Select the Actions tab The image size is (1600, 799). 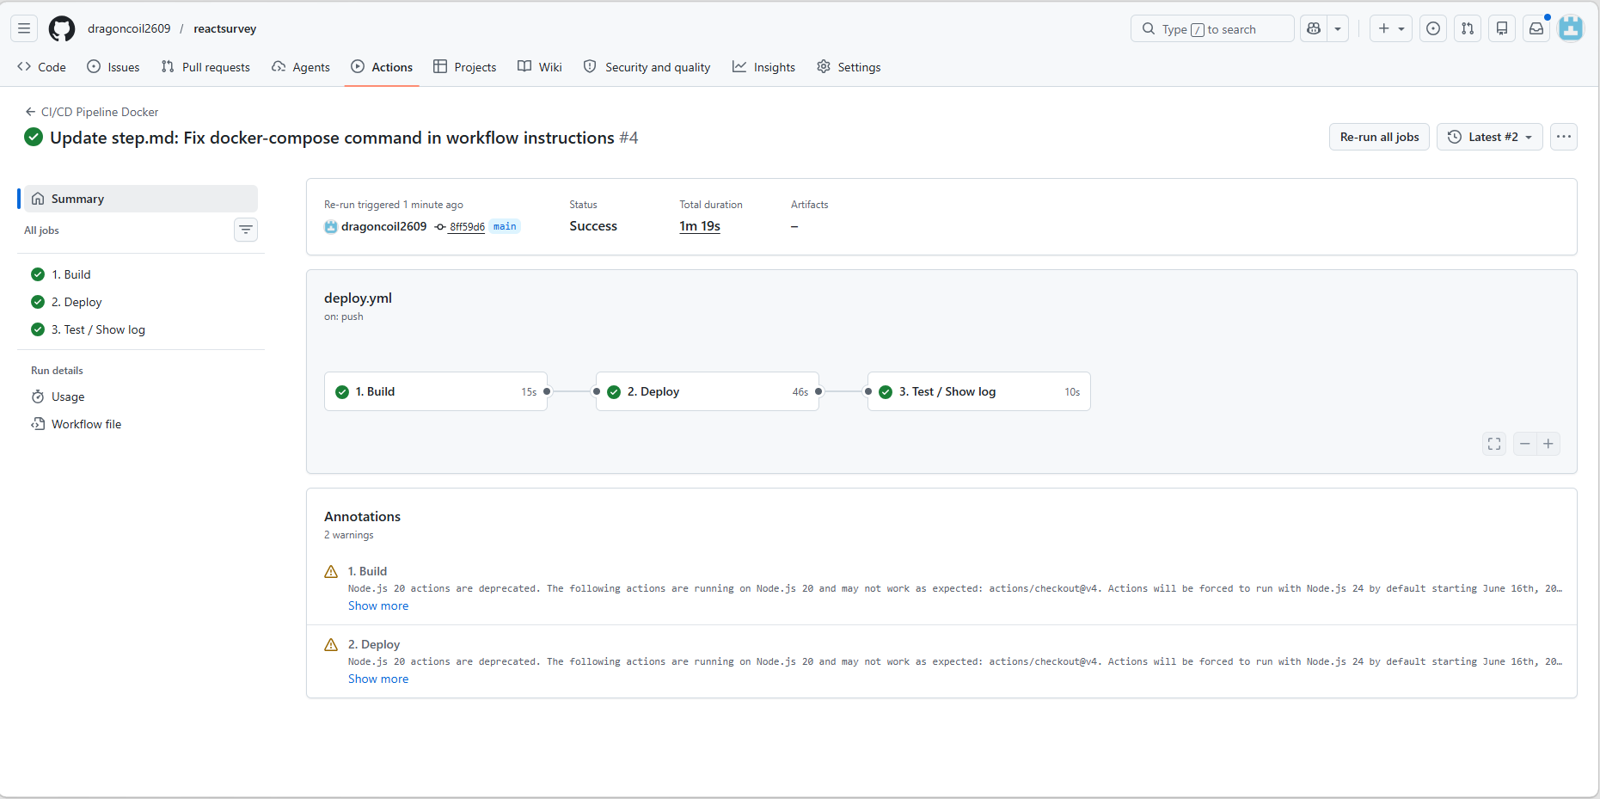[382, 67]
